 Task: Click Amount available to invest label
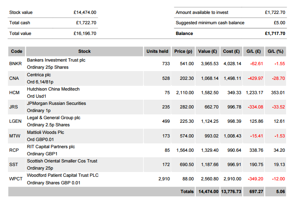point(202,12)
